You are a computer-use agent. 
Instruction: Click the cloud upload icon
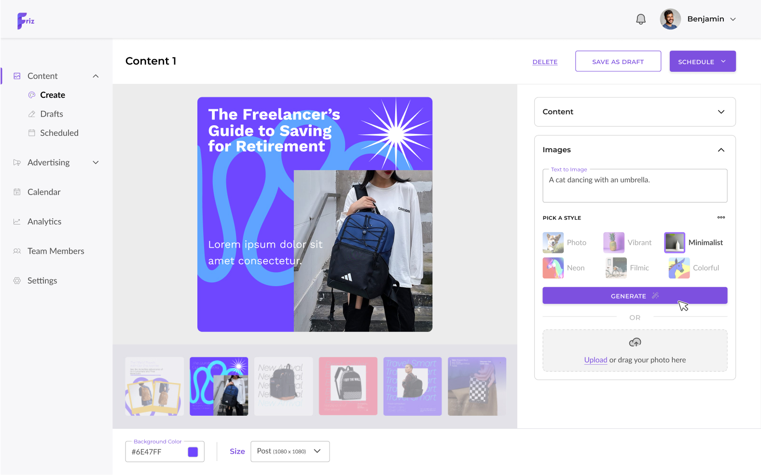pyautogui.click(x=635, y=343)
